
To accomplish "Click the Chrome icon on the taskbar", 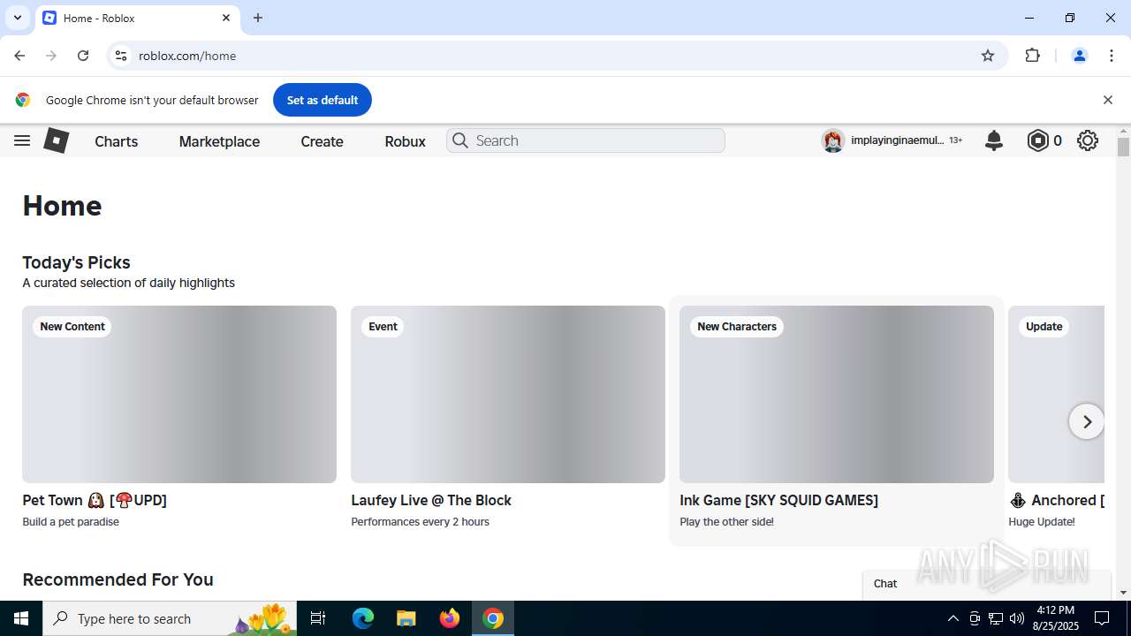I will 493,618.
